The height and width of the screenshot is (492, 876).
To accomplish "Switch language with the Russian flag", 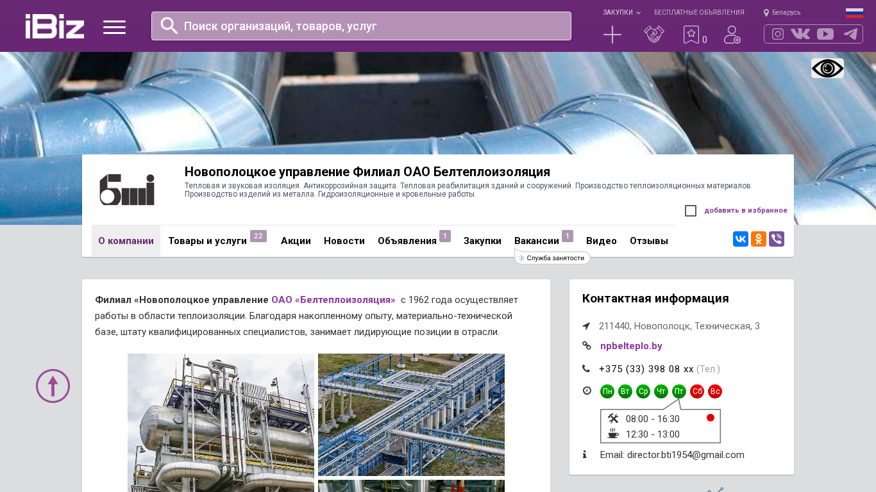I will [x=854, y=13].
